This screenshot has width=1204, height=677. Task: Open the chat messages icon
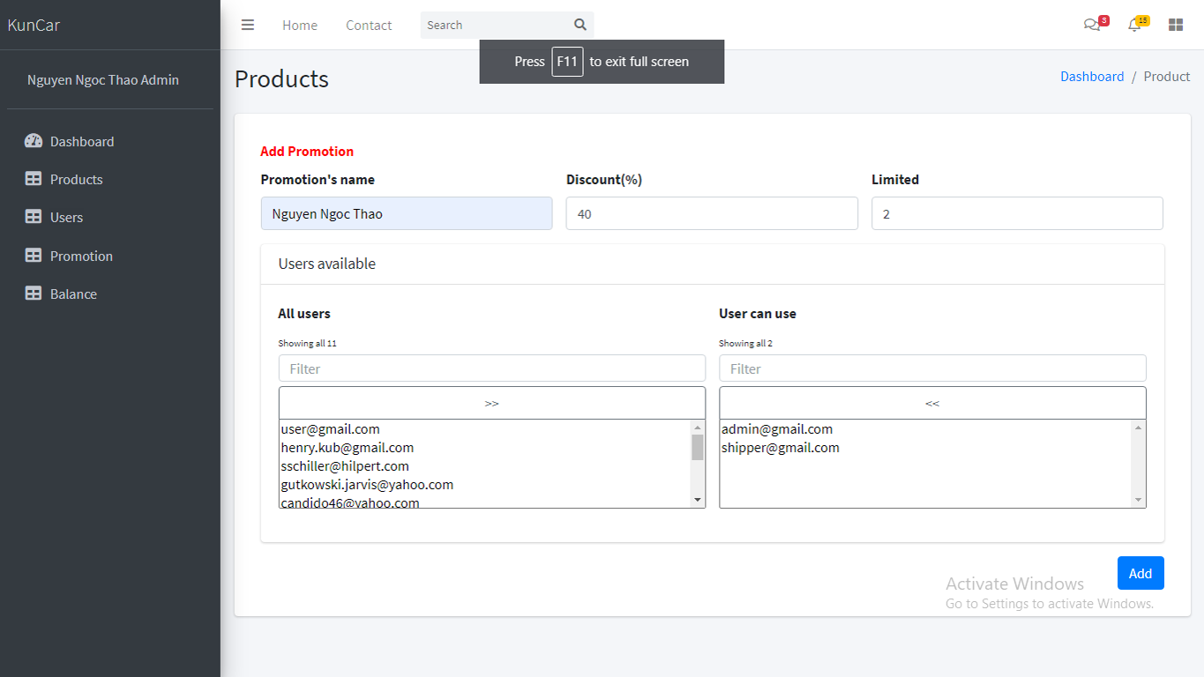(x=1092, y=25)
